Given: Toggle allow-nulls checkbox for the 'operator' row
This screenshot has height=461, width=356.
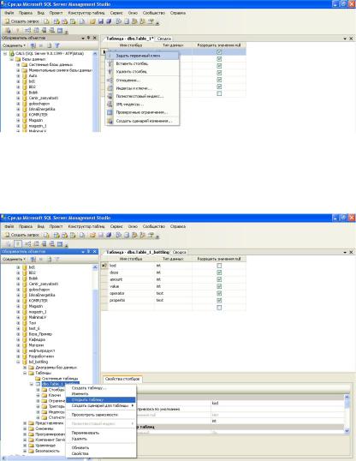Looking at the screenshot, I should pyautogui.click(x=219, y=293).
